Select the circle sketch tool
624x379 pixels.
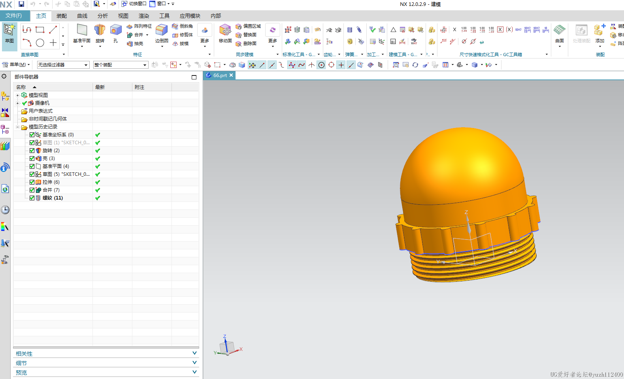(x=40, y=43)
